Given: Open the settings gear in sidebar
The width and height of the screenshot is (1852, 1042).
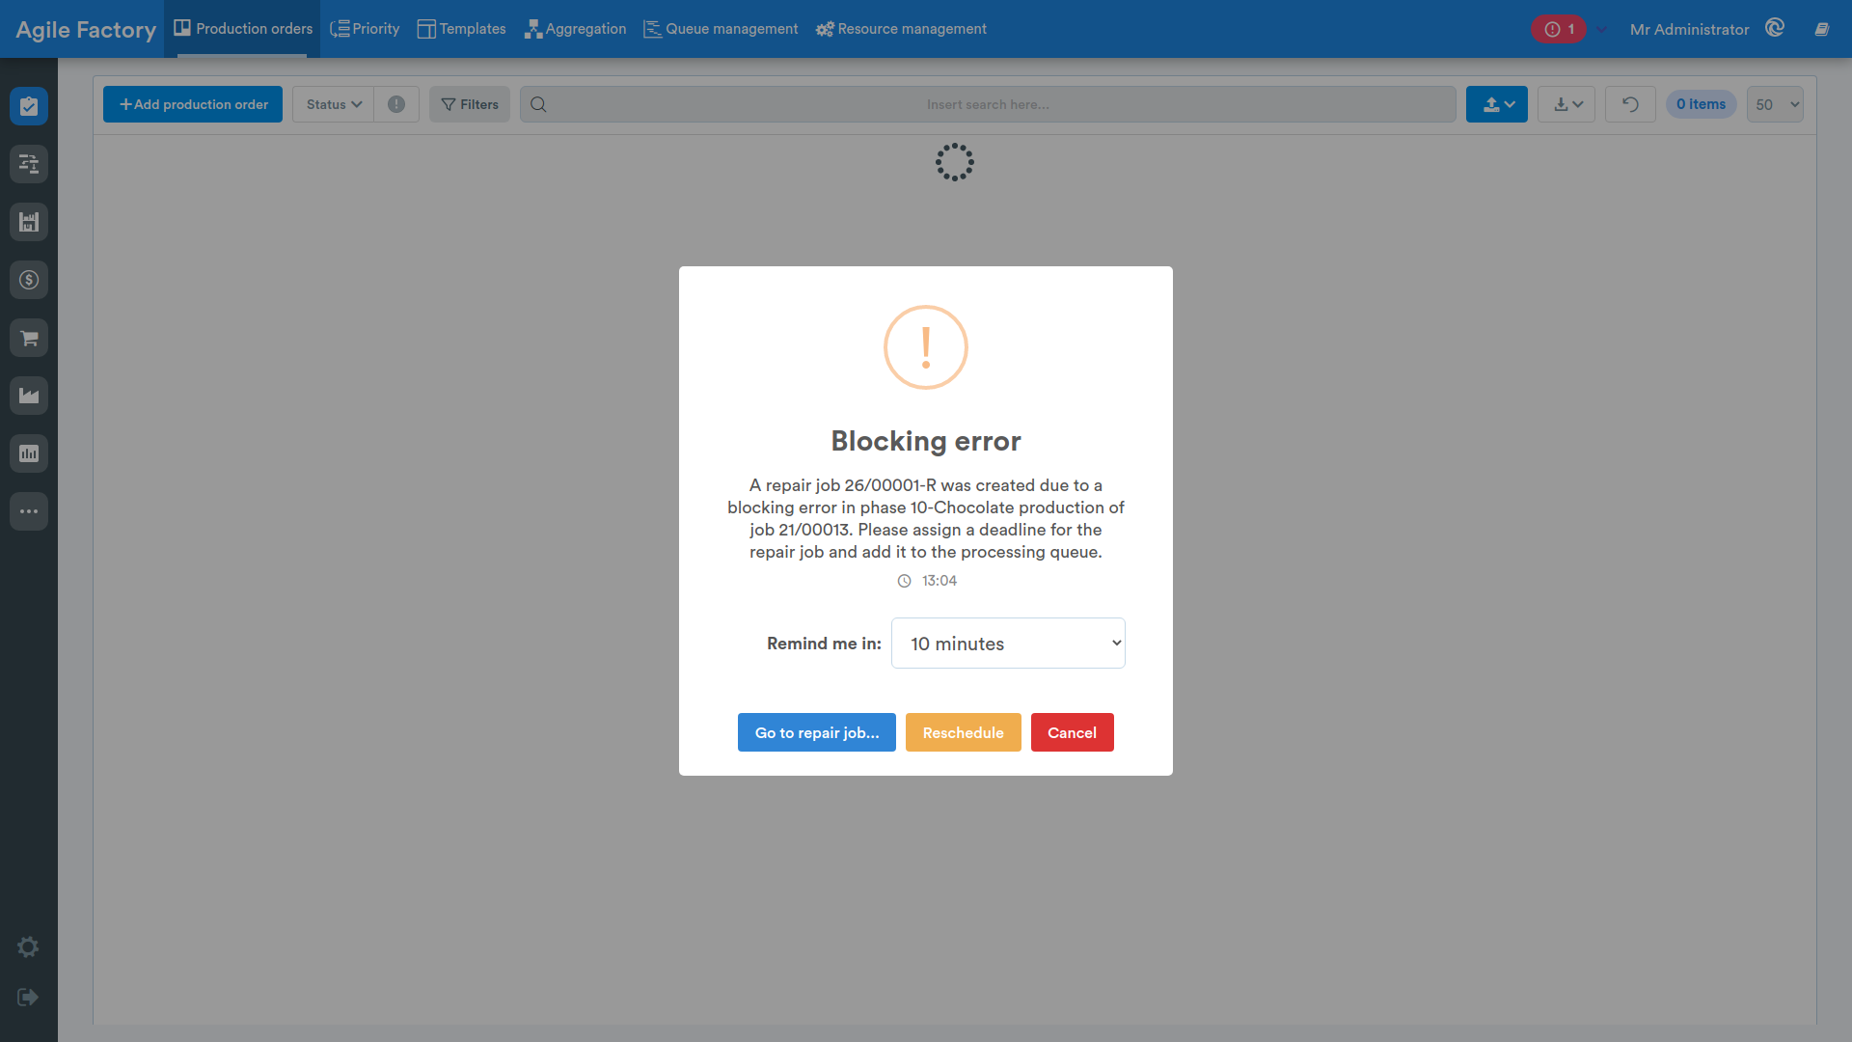Looking at the screenshot, I should pyautogui.click(x=28, y=947).
